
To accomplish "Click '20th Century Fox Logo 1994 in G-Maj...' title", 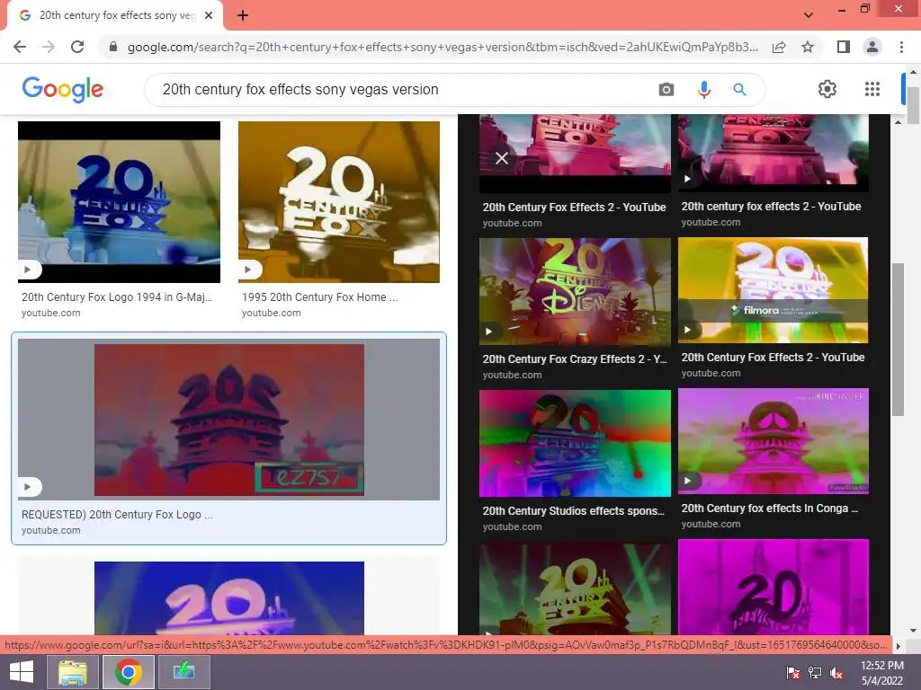I will click(117, 296).
